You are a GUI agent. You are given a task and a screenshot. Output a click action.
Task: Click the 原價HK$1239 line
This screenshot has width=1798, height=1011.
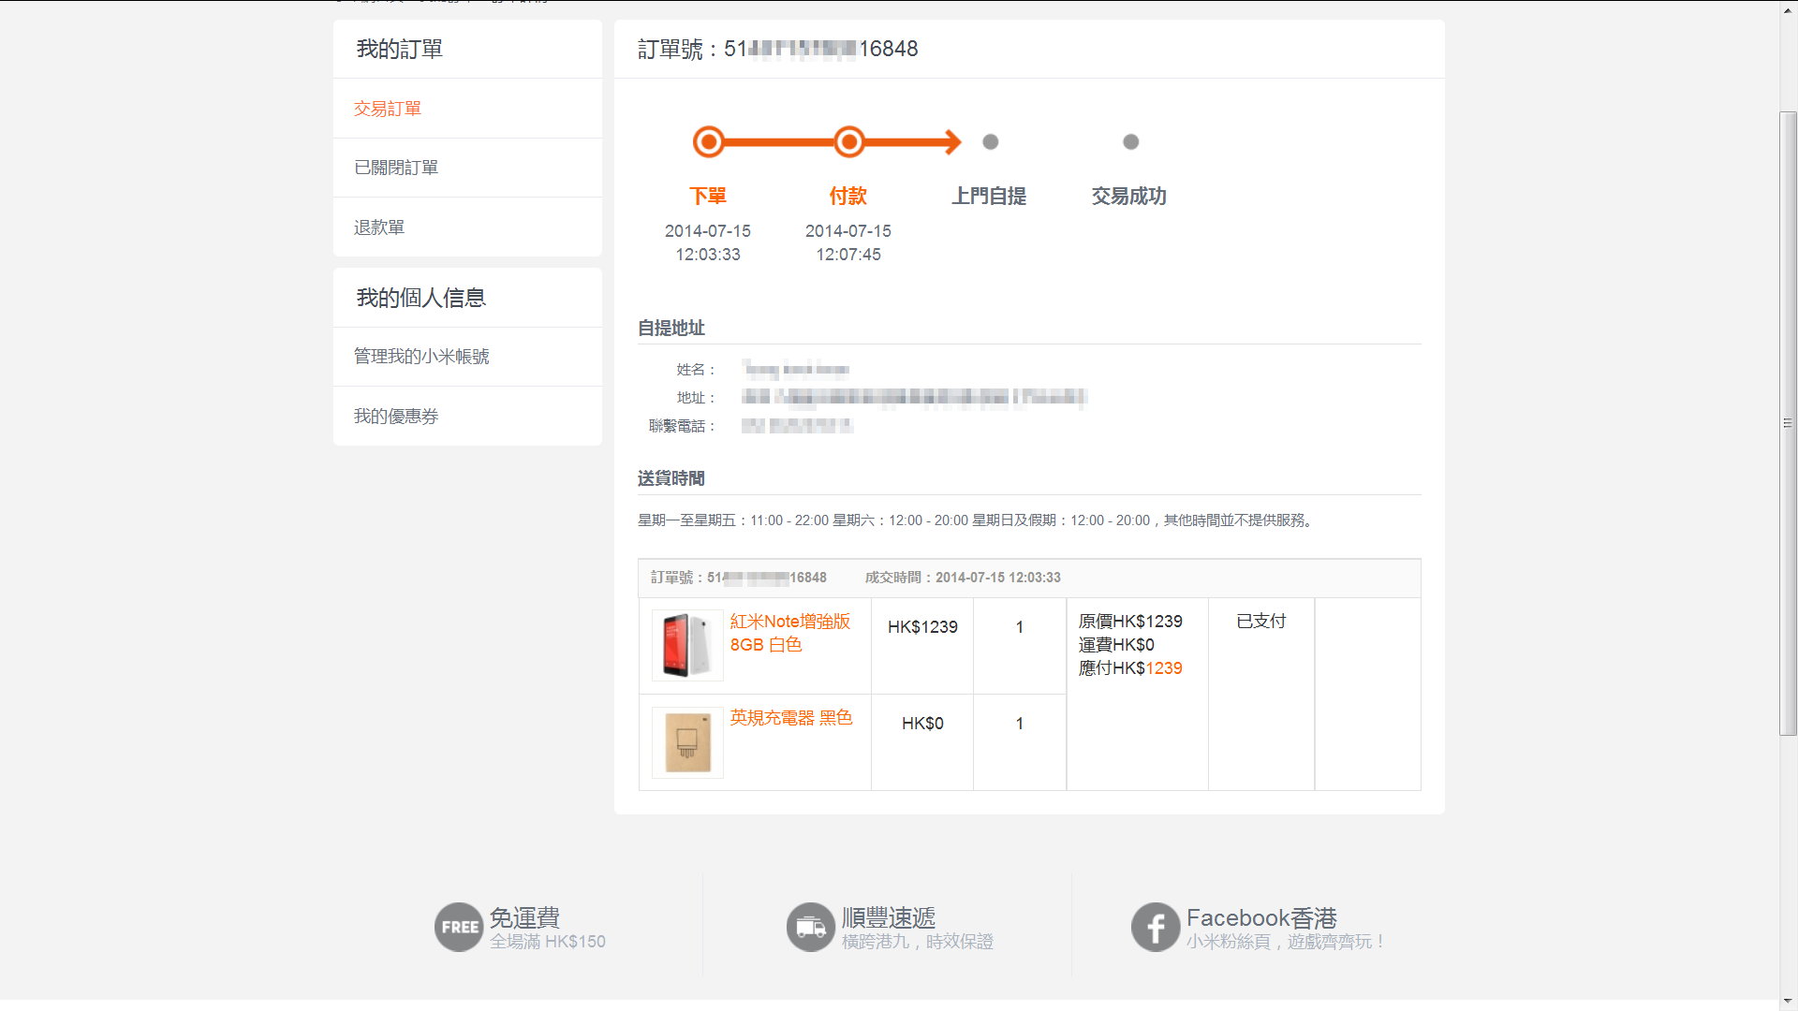(x=1130, y=622)
